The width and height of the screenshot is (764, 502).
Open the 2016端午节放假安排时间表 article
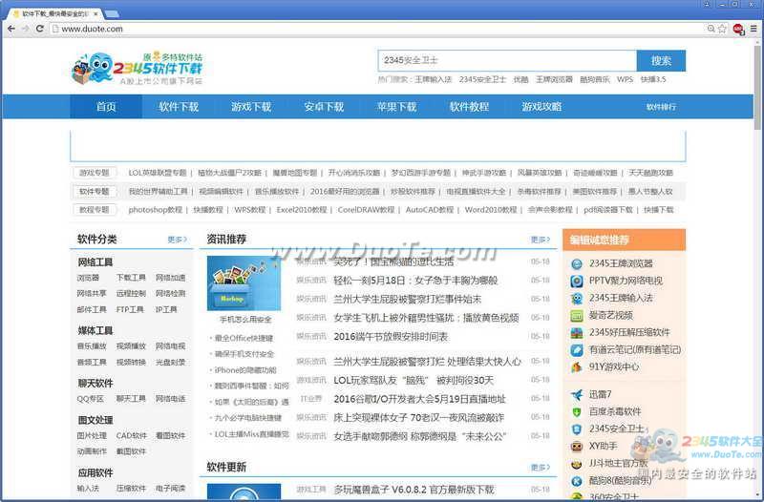point(390,337)
